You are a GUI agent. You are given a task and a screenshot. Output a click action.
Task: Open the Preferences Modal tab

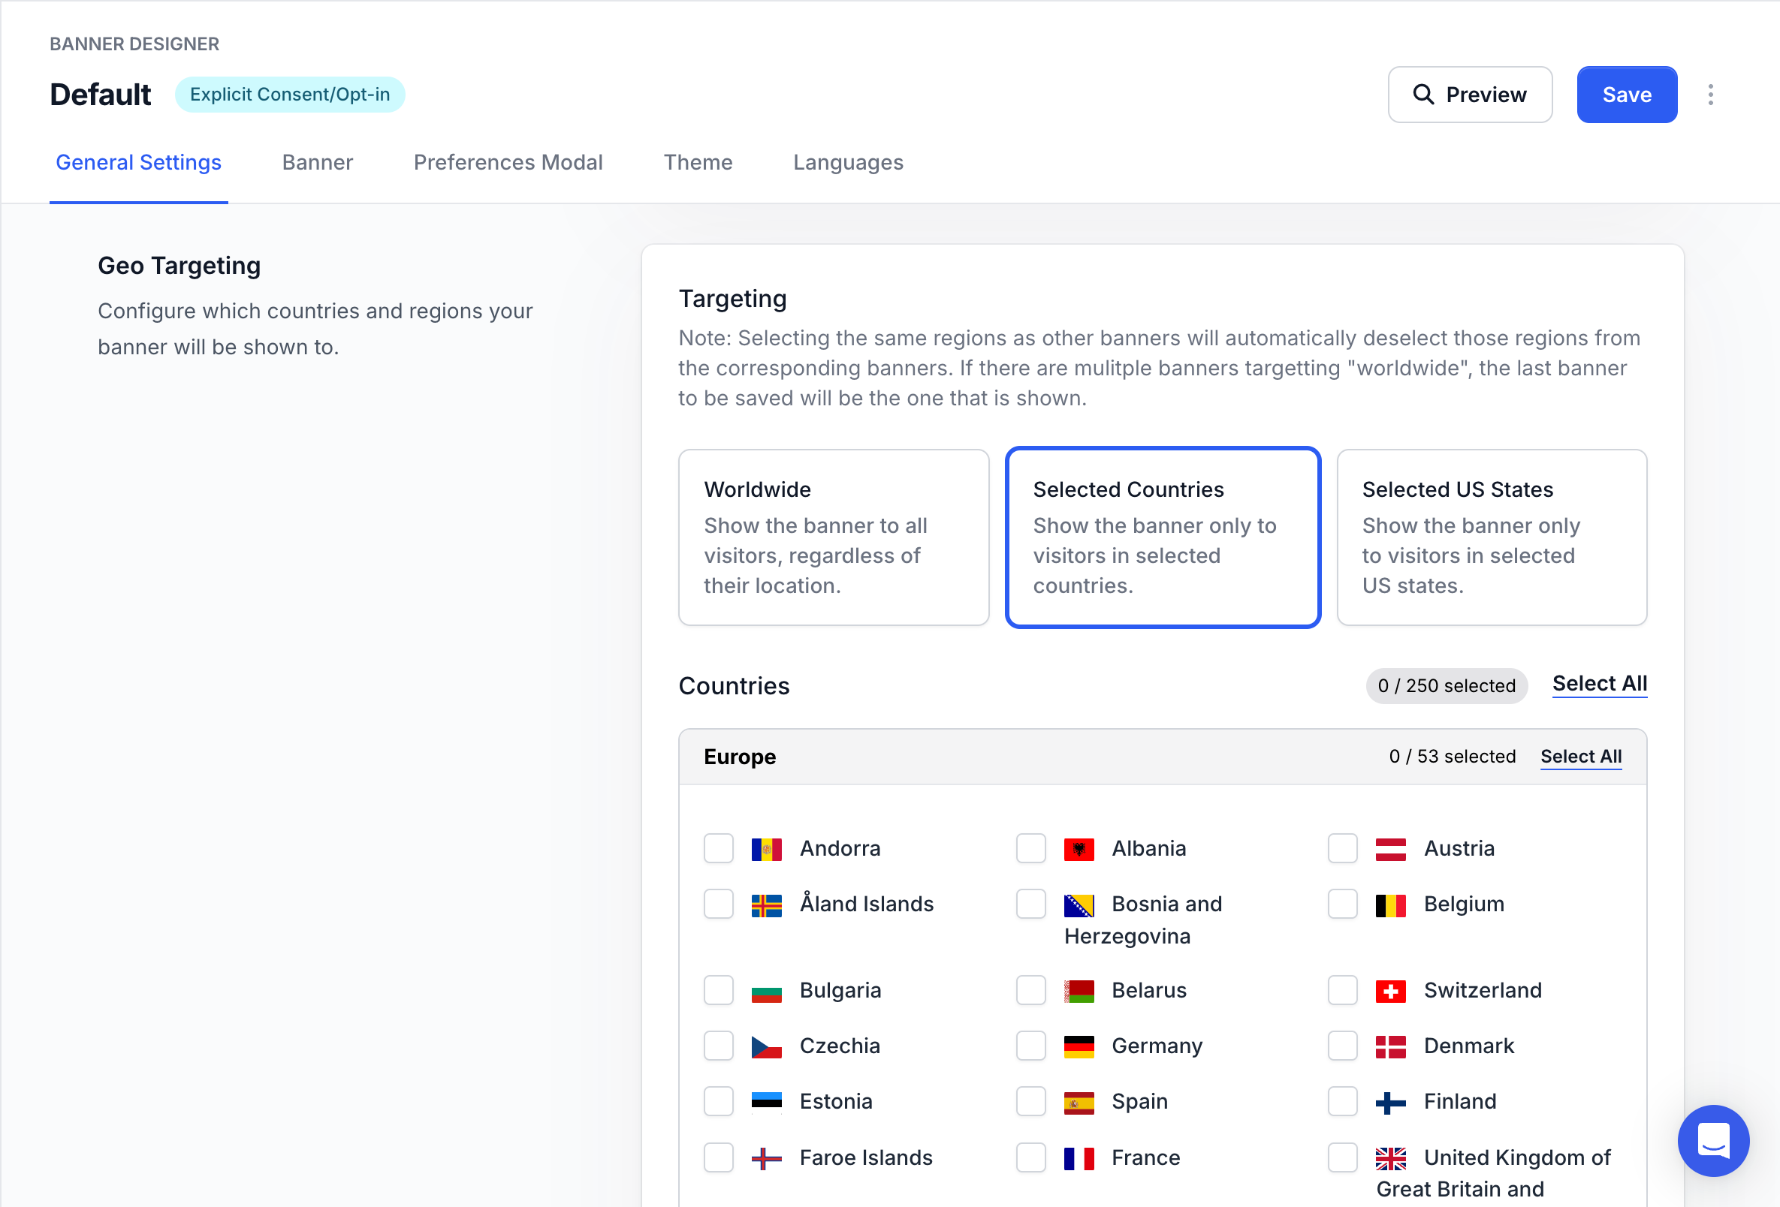point(508,162)
